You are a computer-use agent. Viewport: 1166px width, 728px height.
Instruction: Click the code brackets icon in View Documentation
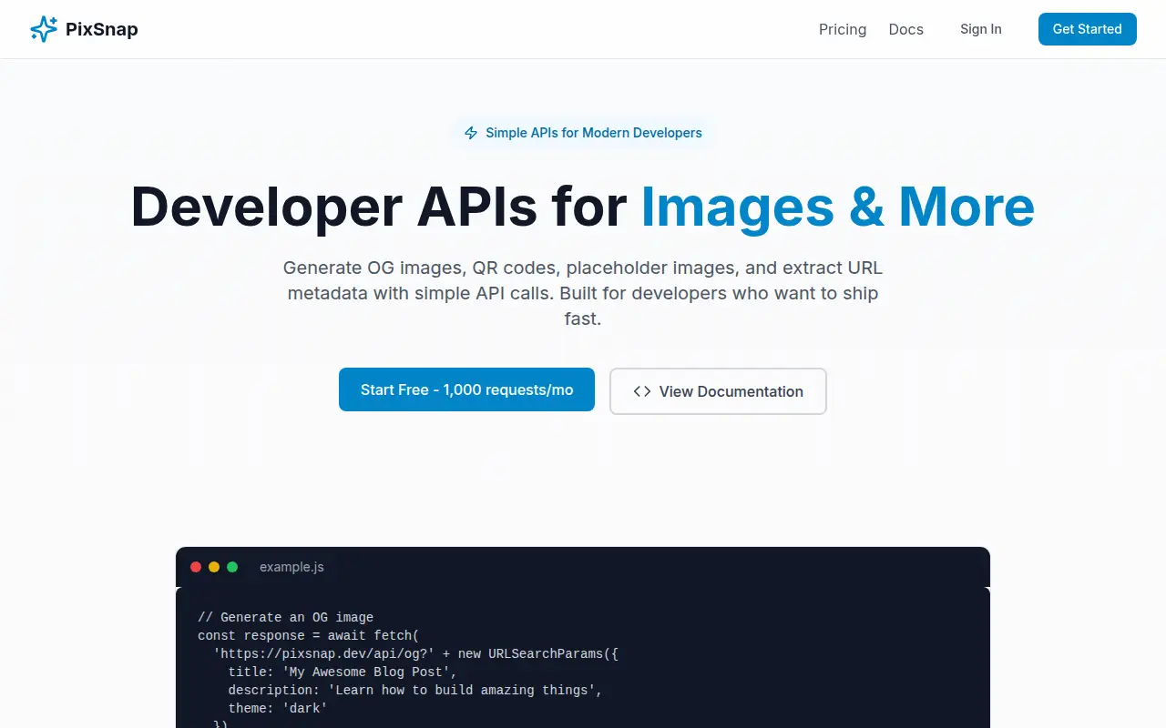coord(642,391)
